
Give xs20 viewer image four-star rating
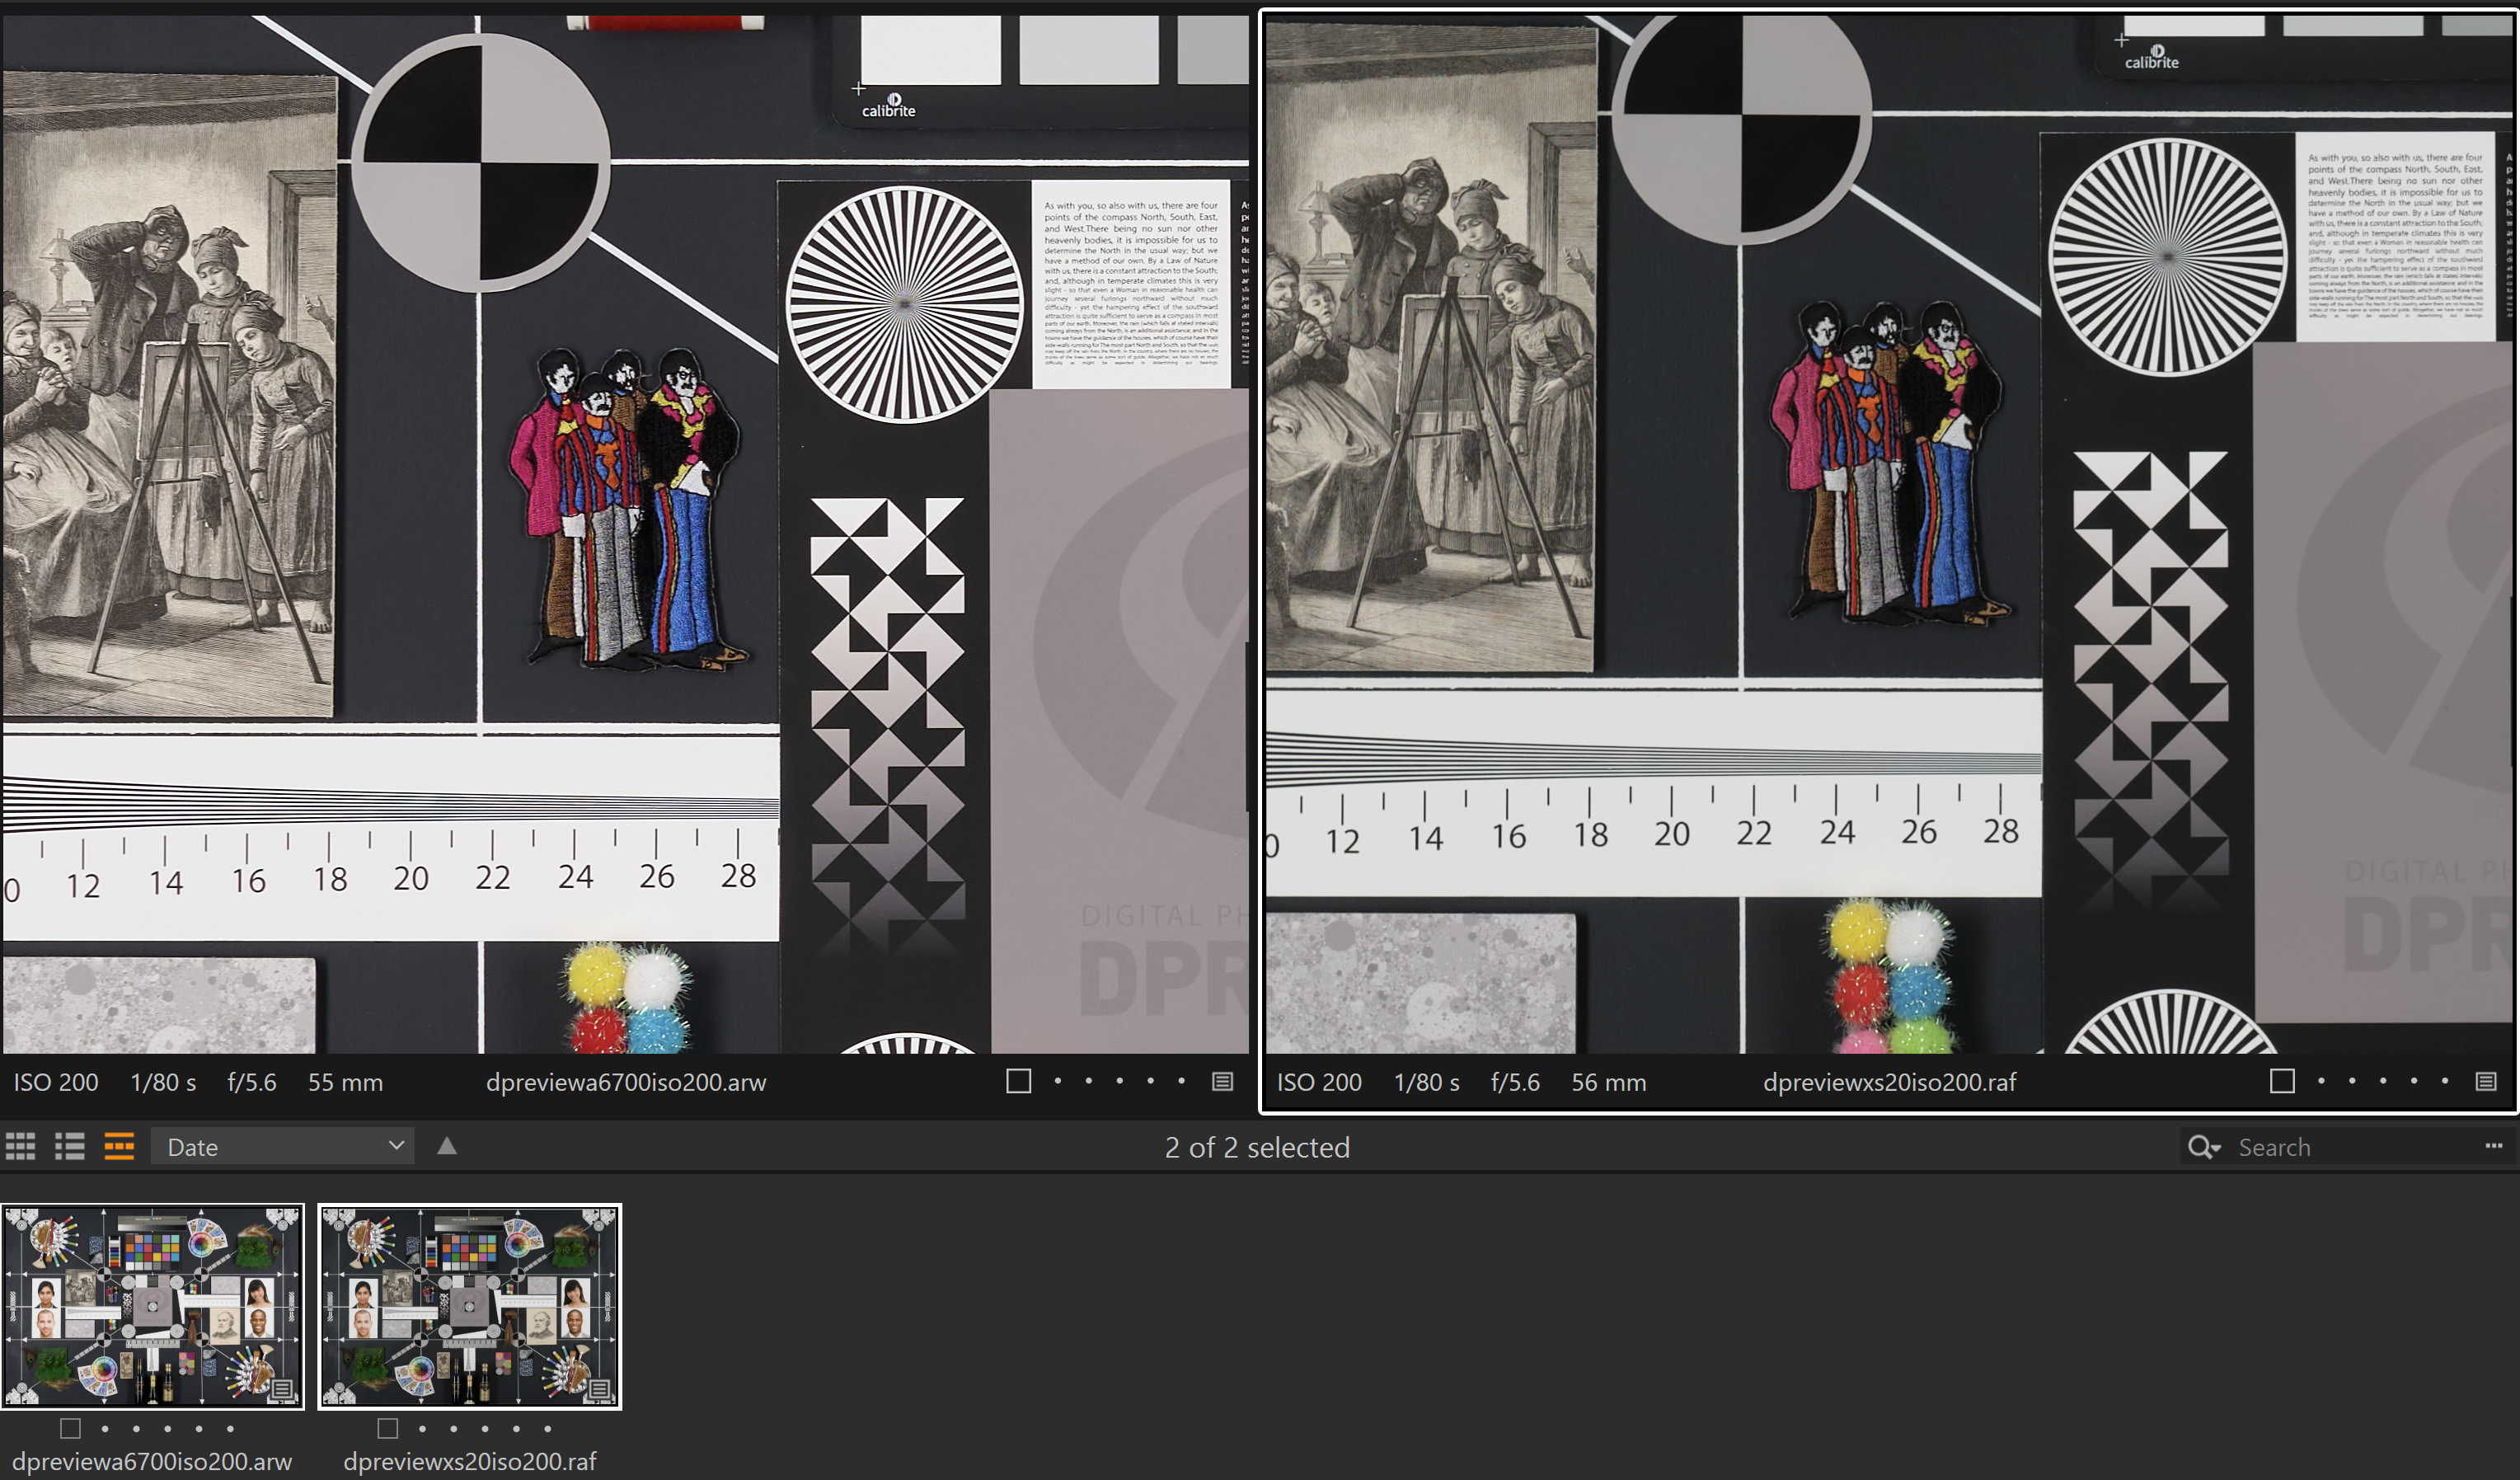[2414, 1081]
